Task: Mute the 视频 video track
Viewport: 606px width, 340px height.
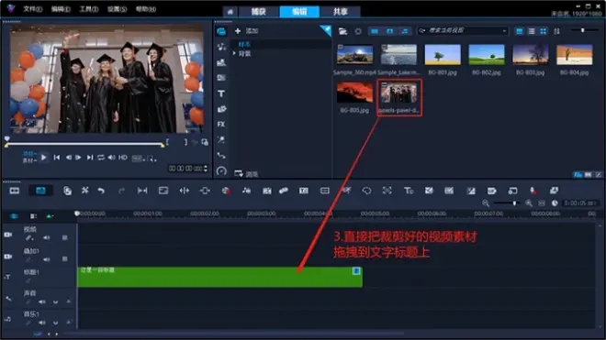Action: (47, 238)
